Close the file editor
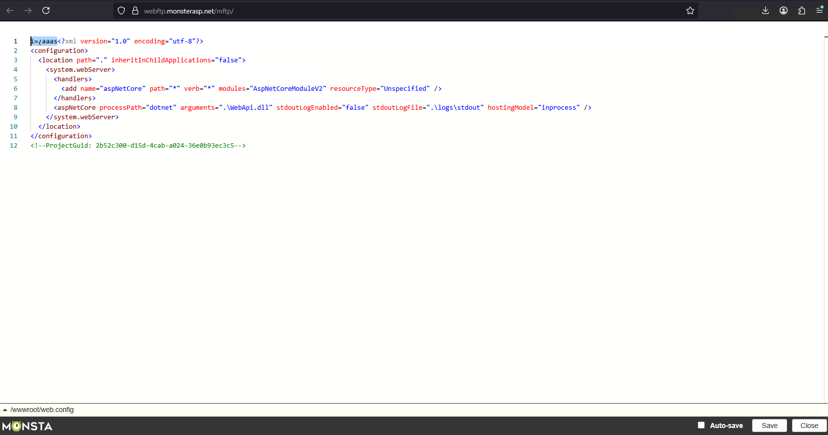Screen dimensions: 828x435 [809, 426]
